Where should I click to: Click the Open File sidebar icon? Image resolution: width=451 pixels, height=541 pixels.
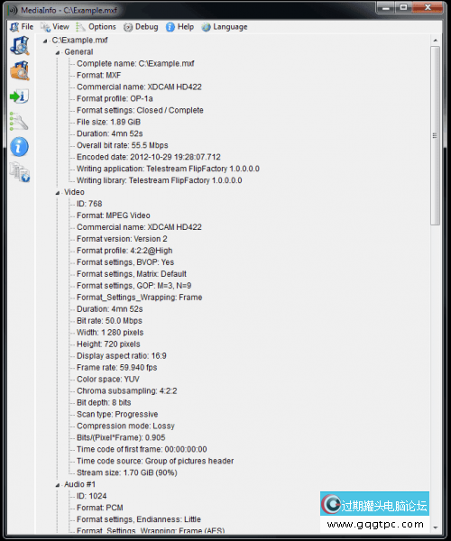tap(19, 46)
